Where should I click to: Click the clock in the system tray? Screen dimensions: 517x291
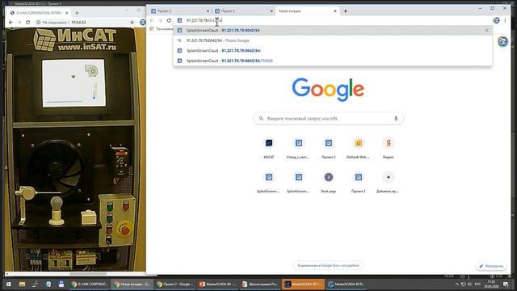tap(491, 284)
